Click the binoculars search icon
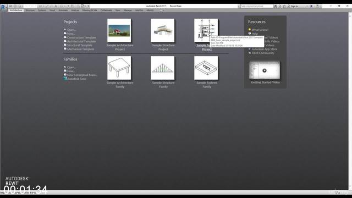This screenshot has height=198, width=352. point(276,6)
